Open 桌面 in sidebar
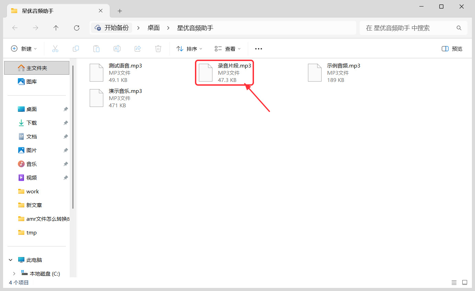Image resolution: width=475 pixels, height=291 pixels. (x=32, y=109)
